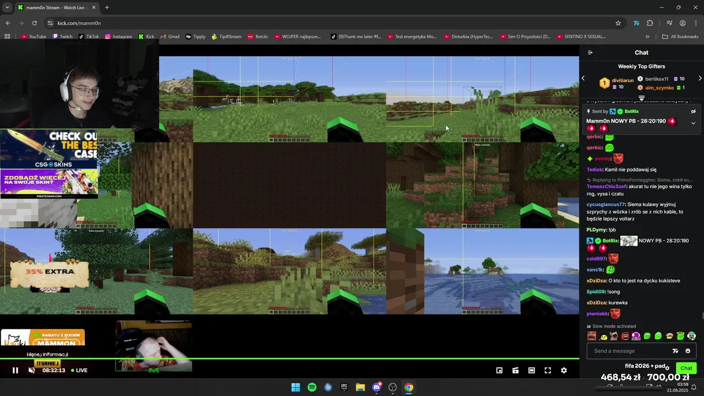This screenshot has height=396, width=704.
Task: Open Windows Start menu
Action: pyautogui.click(x=296, y=387)
